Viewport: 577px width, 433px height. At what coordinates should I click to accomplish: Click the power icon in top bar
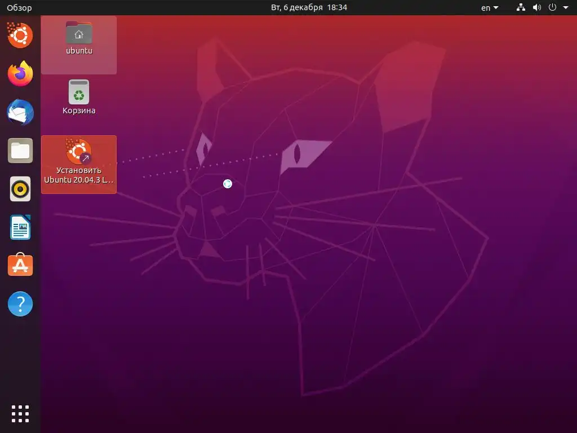coord(552,7)
